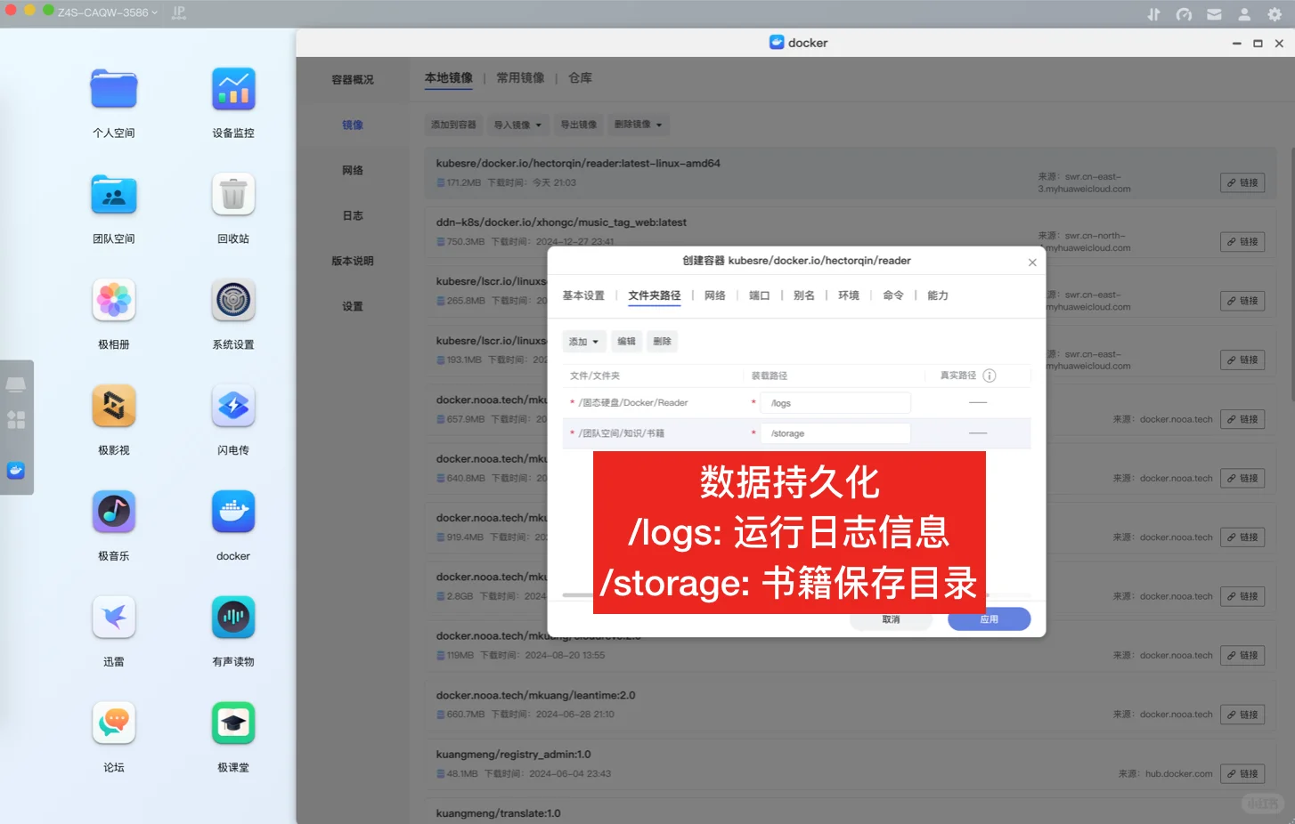Select 网络 in docker sidebar
Screen dimensions: 1295x824
[353, 171]
